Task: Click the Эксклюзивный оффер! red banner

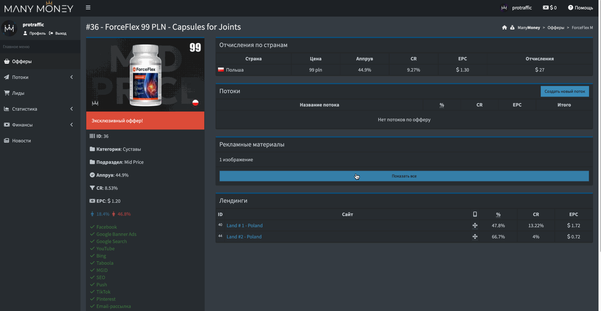Action: point(145,121)
